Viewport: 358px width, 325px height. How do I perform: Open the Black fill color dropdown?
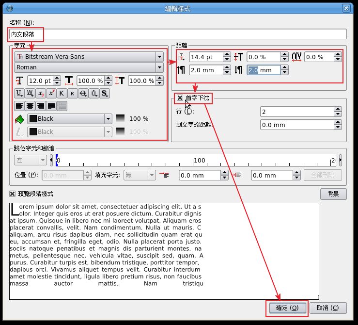tap(108, 119)
